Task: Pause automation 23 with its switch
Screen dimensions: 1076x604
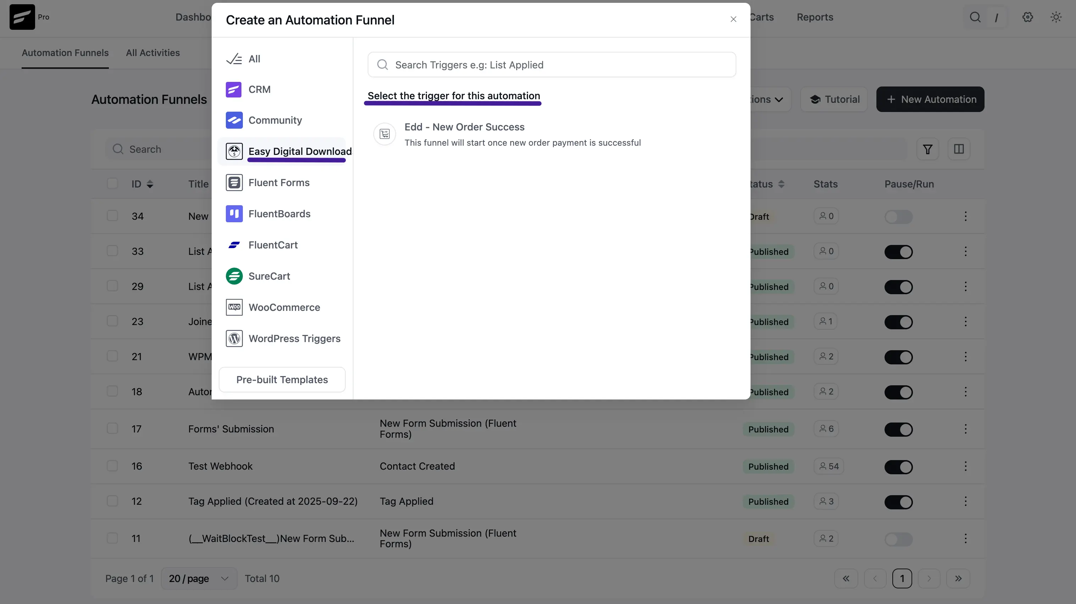Action: [898, 322]
